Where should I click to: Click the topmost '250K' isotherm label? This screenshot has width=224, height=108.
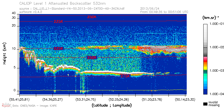pyautogui.click(x=92, y=17)
